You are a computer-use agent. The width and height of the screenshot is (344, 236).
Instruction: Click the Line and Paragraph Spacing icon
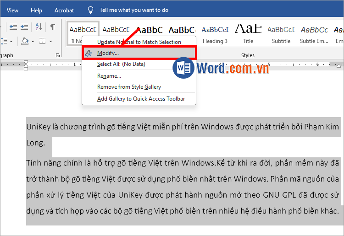(x=4, y=41)
